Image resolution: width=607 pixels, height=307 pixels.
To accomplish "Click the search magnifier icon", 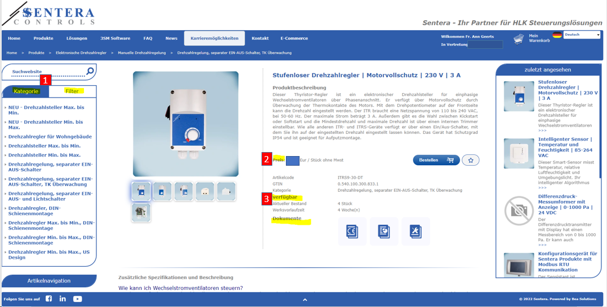I will click(x=90, y=71).
